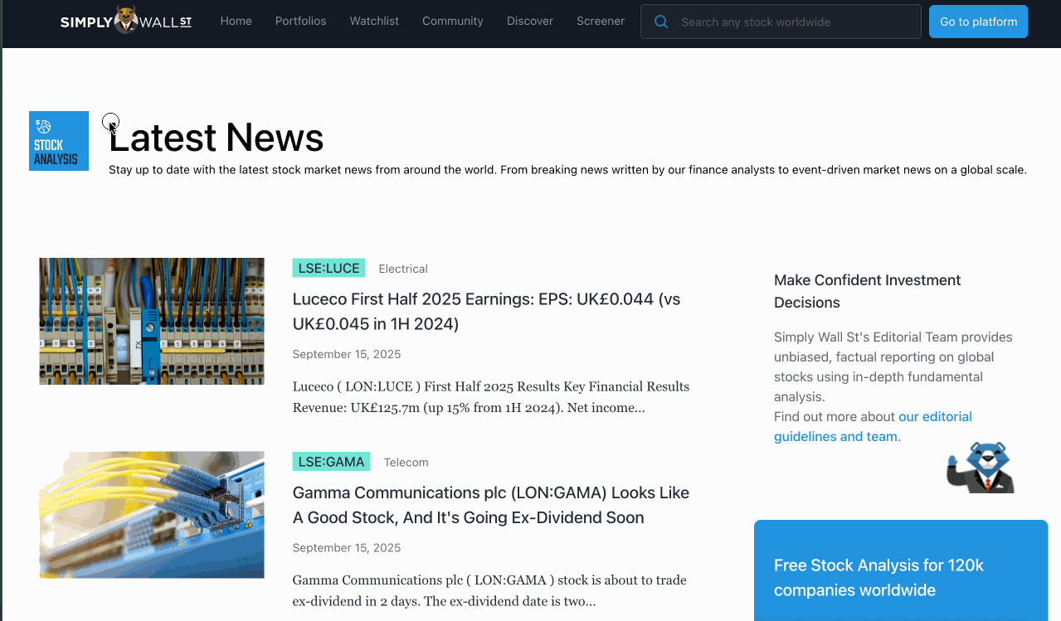This screenshot has width=1061, height=621.
Task: Open the Screener page
Action: pyautogui.click(x=601, y=22)
